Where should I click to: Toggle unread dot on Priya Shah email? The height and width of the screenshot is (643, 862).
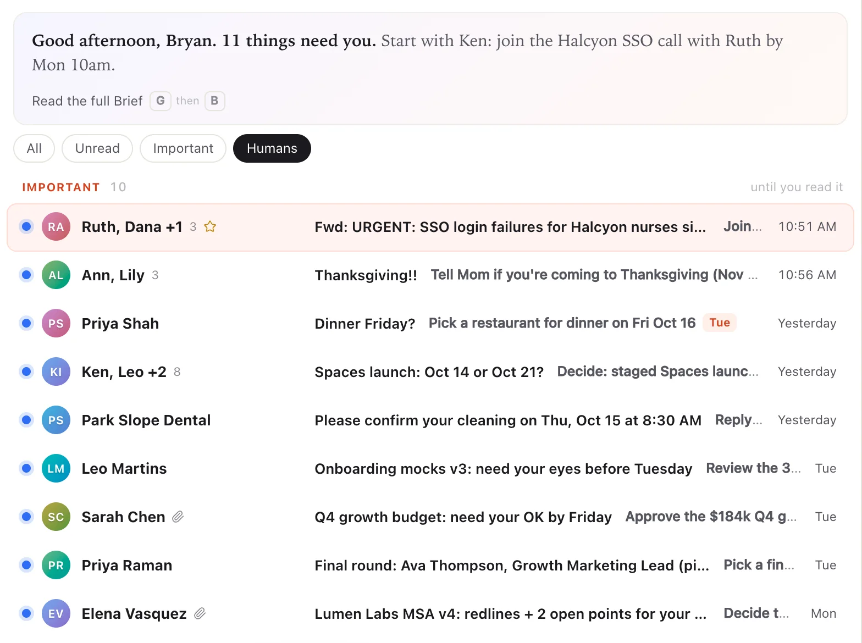point(26,323)
